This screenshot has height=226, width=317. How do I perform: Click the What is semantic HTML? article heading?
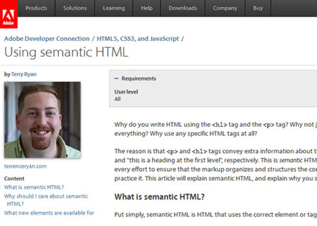click(160, 197)
